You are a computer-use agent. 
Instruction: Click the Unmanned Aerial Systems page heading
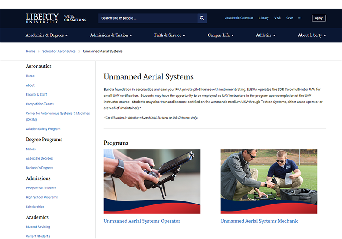tap(148, 77)
